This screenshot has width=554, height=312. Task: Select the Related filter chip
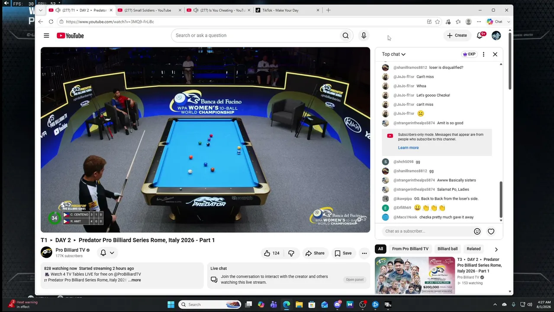[x=473, y=249]
